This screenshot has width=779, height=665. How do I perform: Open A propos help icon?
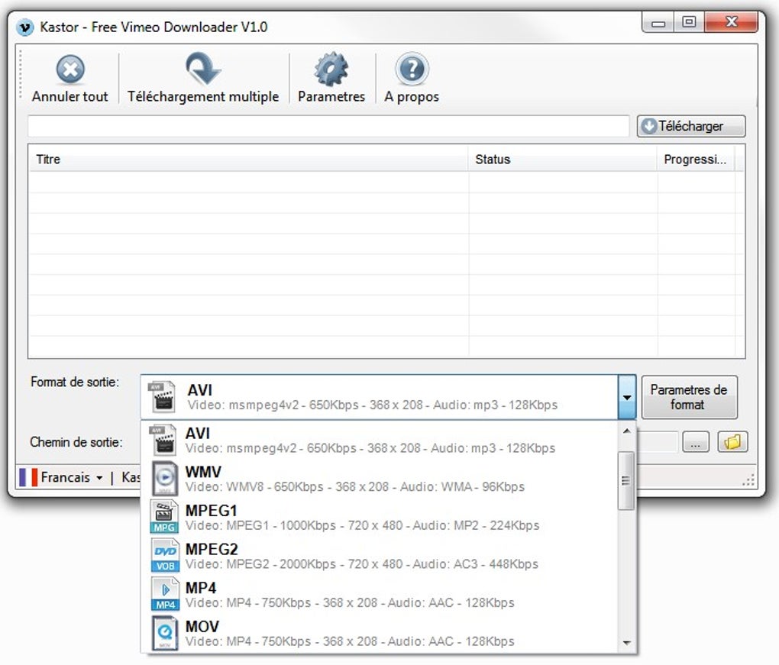(412, 69)
